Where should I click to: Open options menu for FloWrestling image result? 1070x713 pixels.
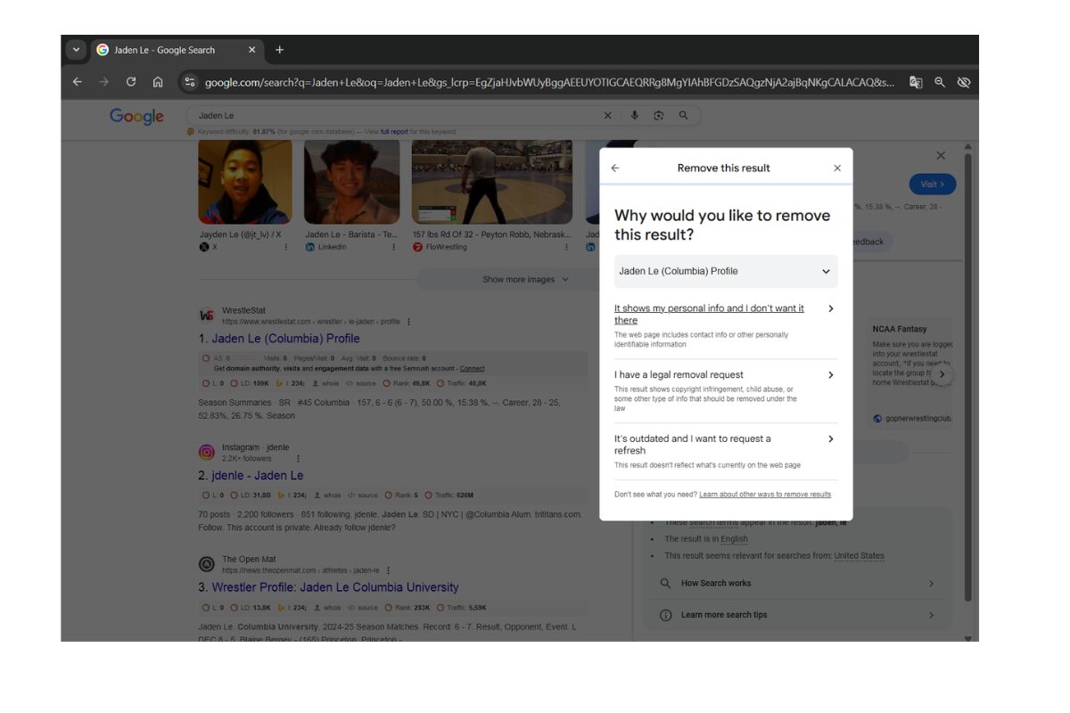tap(567, 247)
